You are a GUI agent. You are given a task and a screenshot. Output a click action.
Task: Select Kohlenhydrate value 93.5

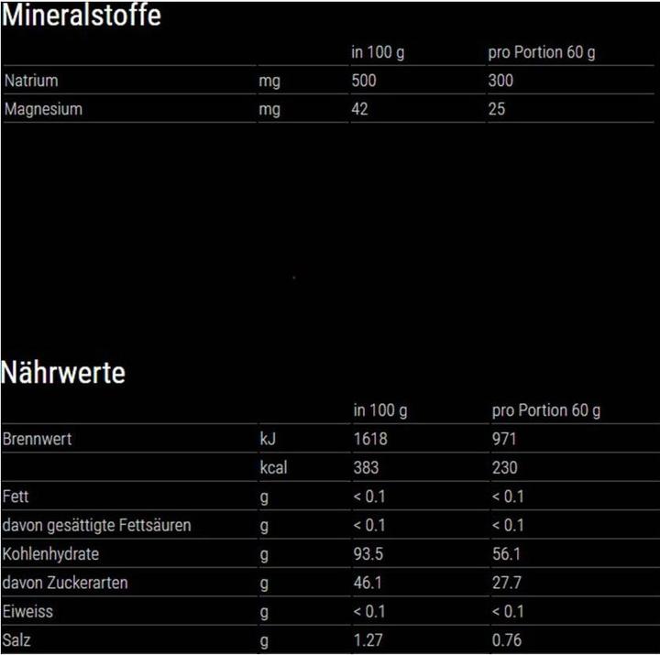point(368,554)
